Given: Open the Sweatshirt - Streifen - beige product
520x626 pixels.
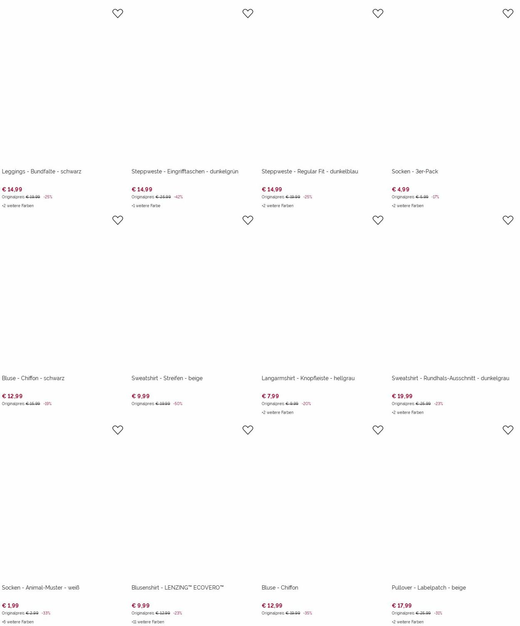Looking at the screenshot, I should pyautogui.click(x=167, y=378).
